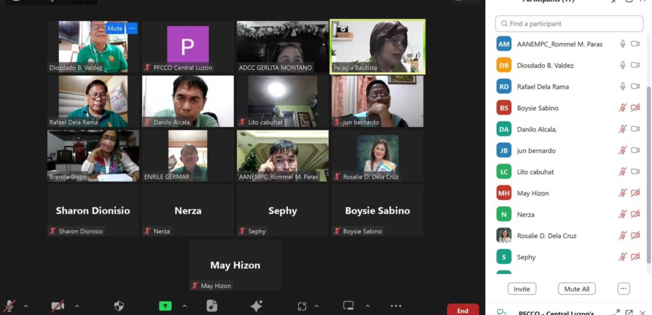Click muted mic icon for Boysie Sabino in list
The width and height of the screenshot is (652, 315).
pos(623,108)
